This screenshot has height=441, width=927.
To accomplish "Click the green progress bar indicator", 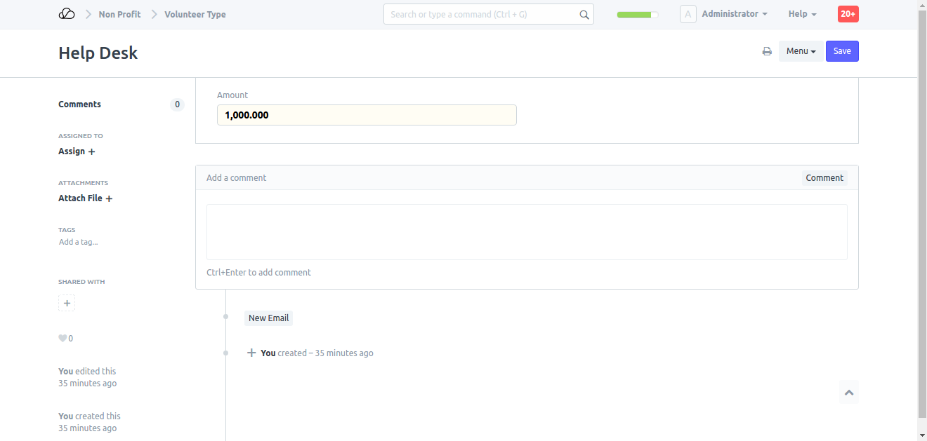I will coord(637,15).
